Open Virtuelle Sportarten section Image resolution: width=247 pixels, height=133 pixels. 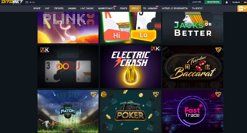tap(175, 9)
